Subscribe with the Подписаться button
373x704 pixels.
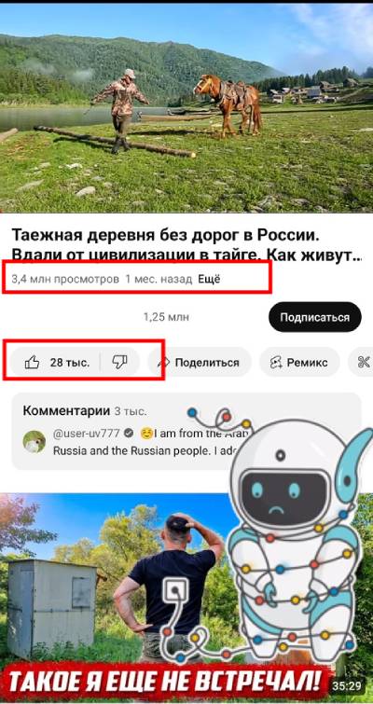[315, 317]
